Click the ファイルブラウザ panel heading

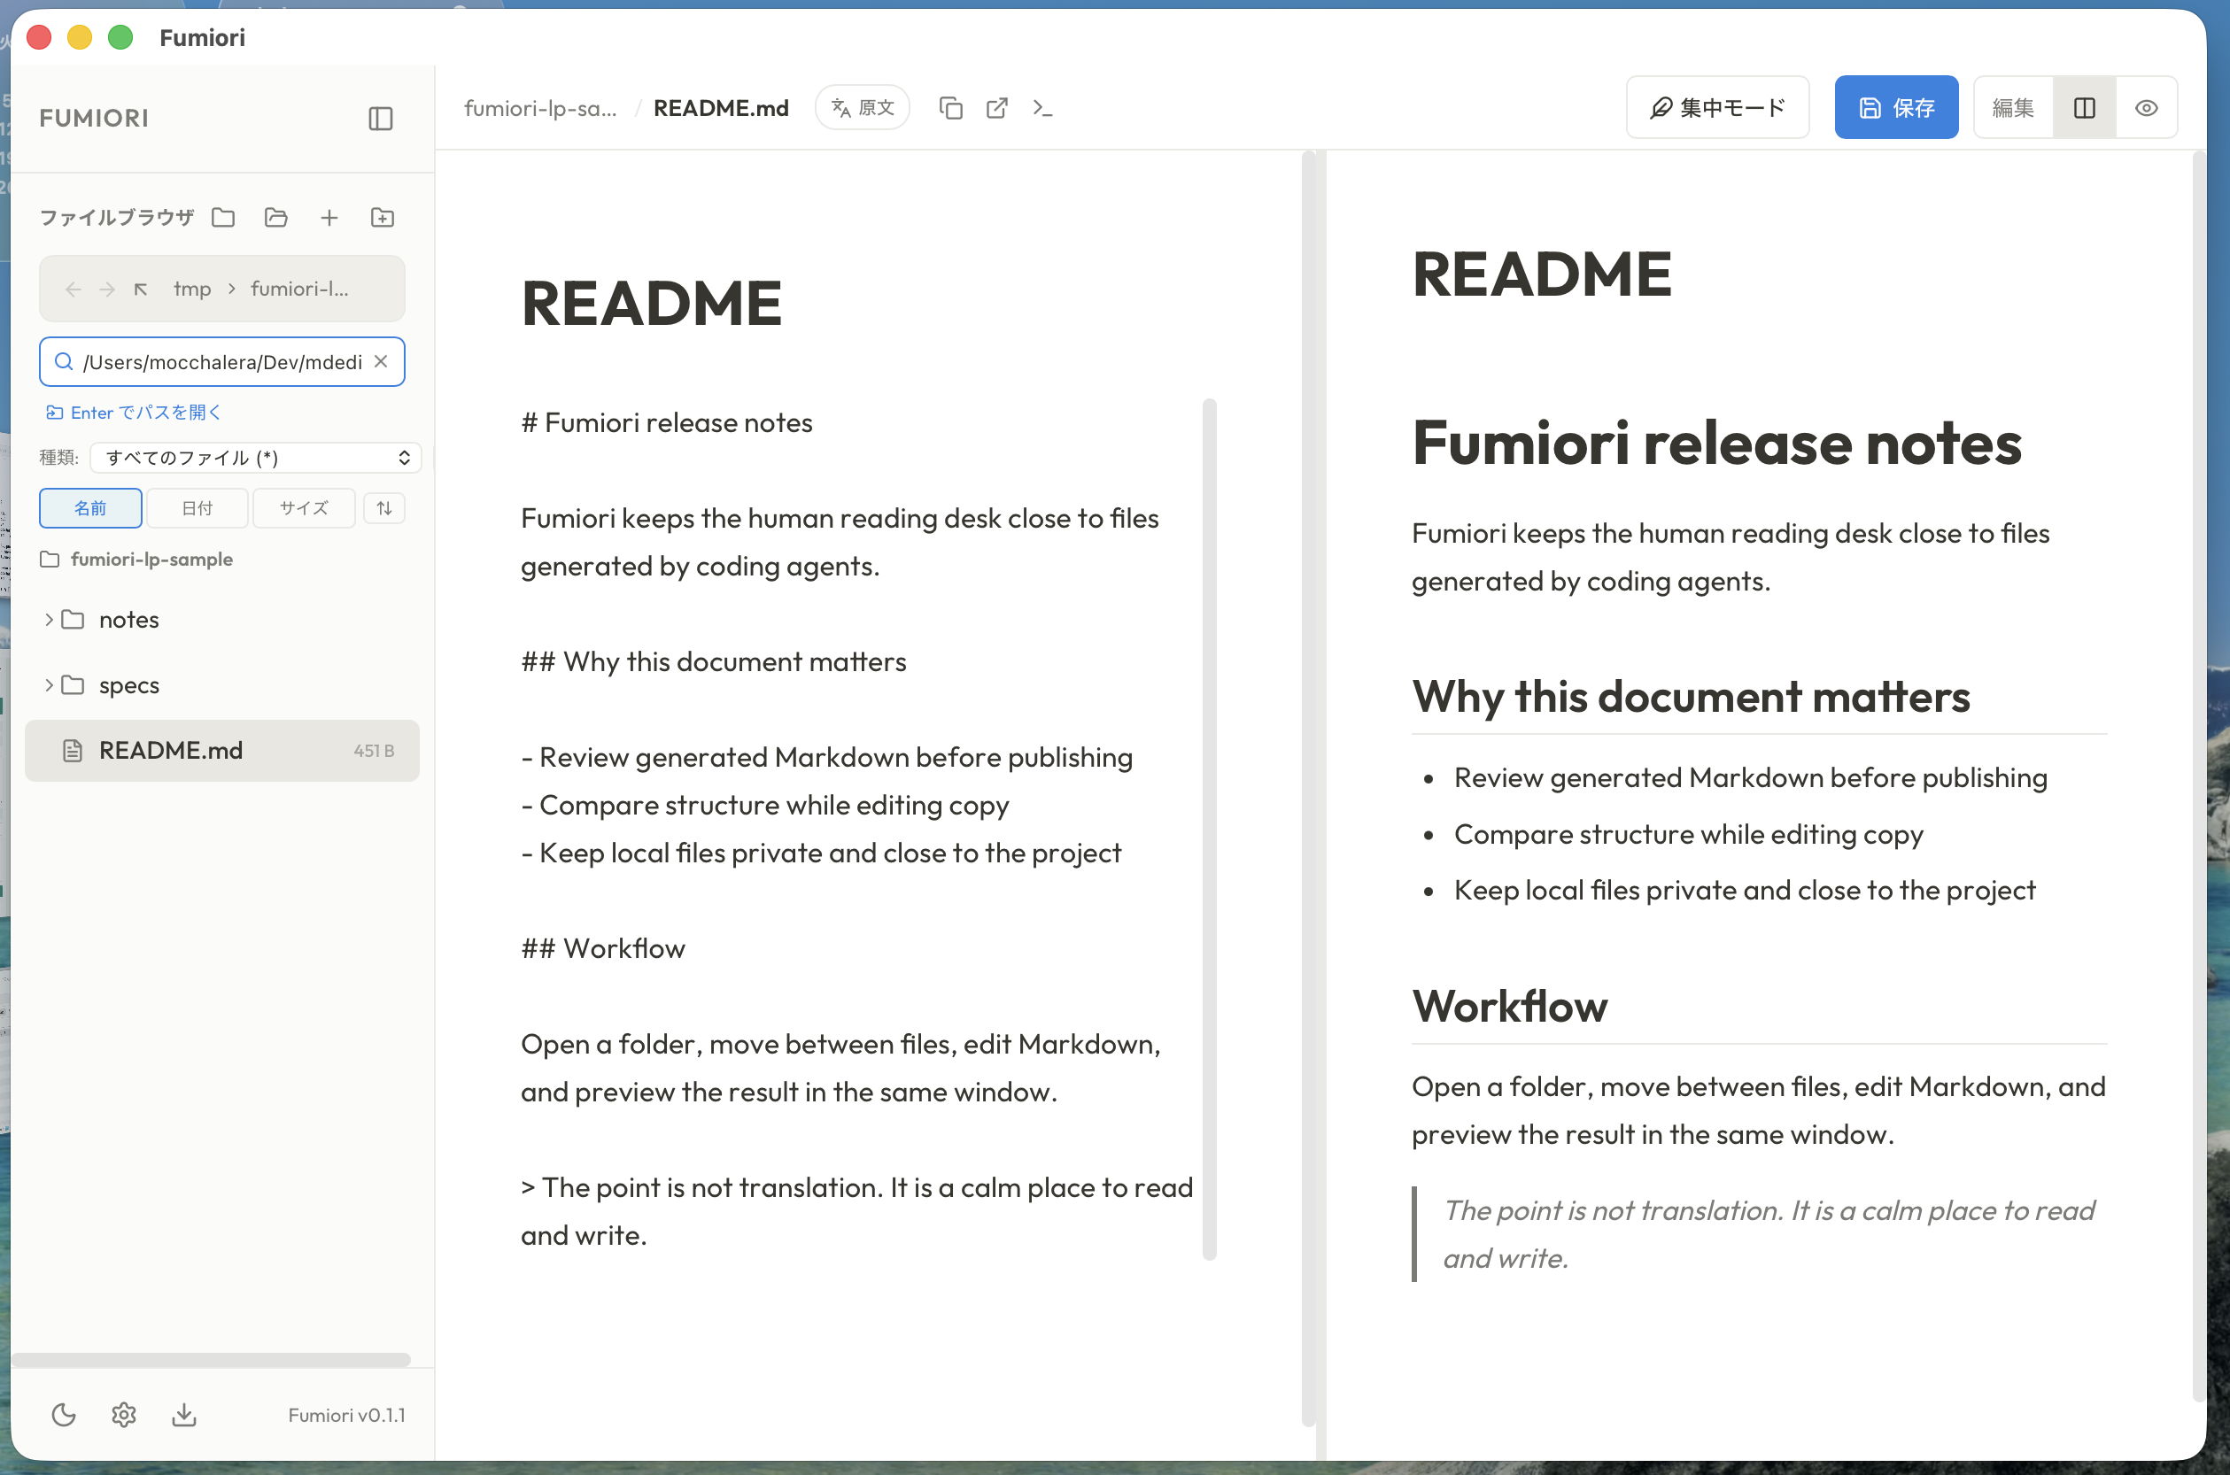[117, 217]
